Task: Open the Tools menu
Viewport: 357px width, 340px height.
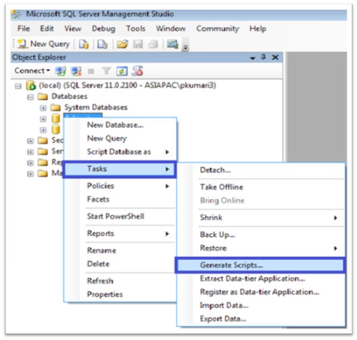Action: (136, 29)
